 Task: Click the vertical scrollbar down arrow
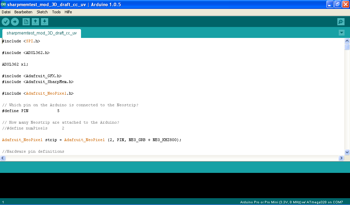tap(347, 152)
